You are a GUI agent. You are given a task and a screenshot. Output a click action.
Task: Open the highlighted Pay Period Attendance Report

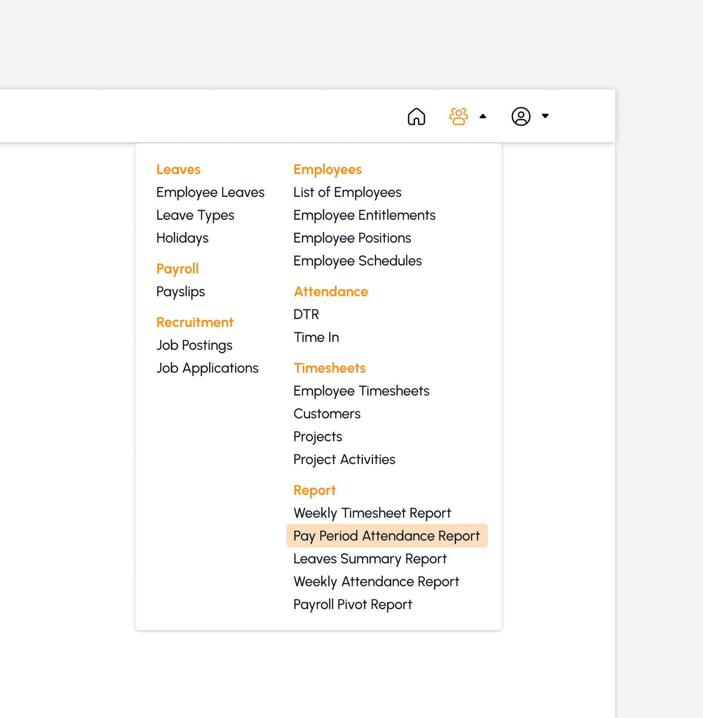tap(387, 536)
